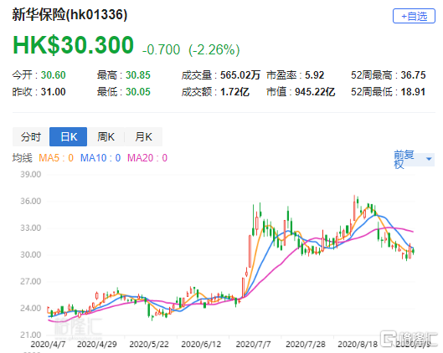
Task: Select the 2020/7/7 date marker
Action: point(253,345)
